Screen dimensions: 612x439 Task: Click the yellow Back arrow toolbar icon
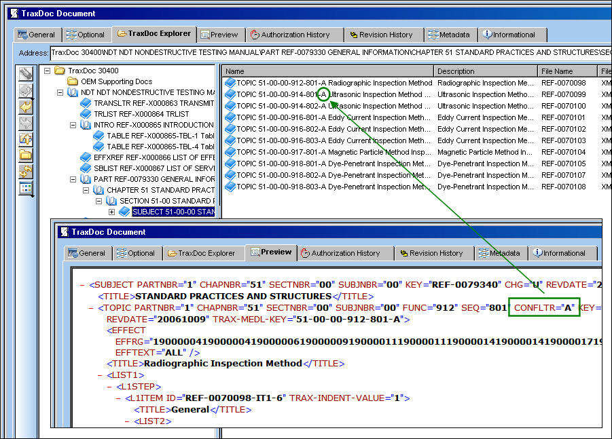coord(26,107)
